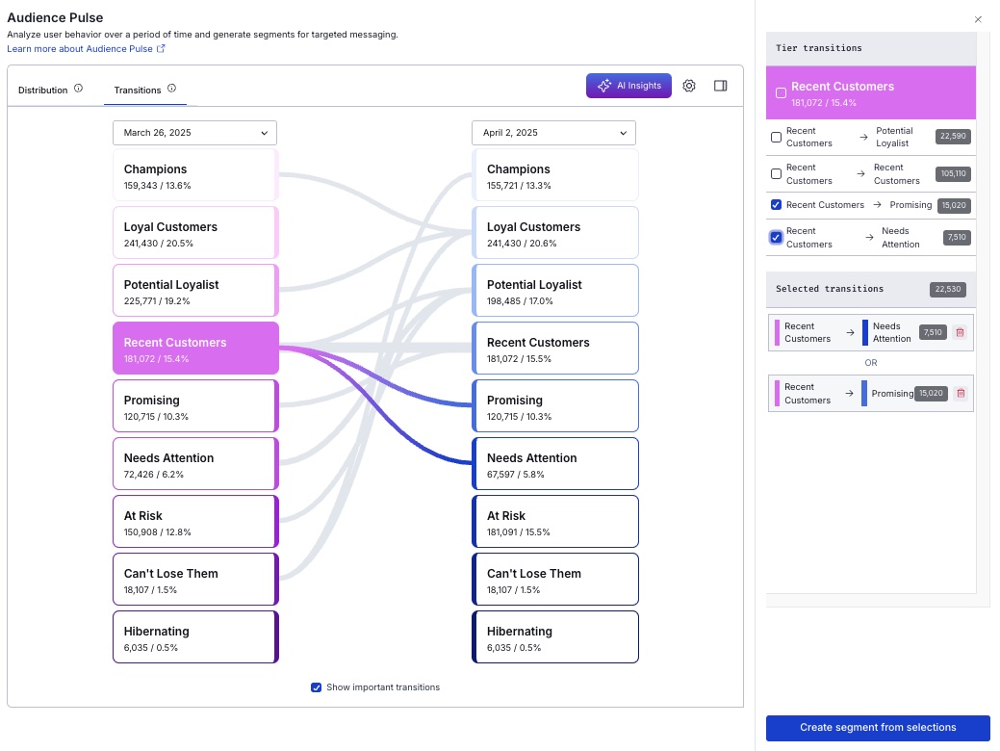1000x751 pixels.
Task: Open the settings gear icon
Action: [689, 86]
